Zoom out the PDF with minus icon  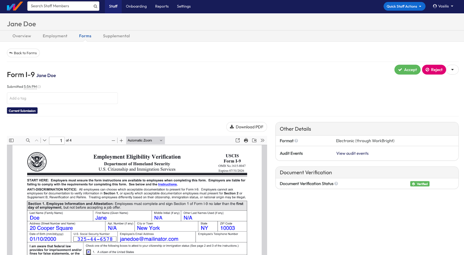pyautogui.click(x=113, y=141)
